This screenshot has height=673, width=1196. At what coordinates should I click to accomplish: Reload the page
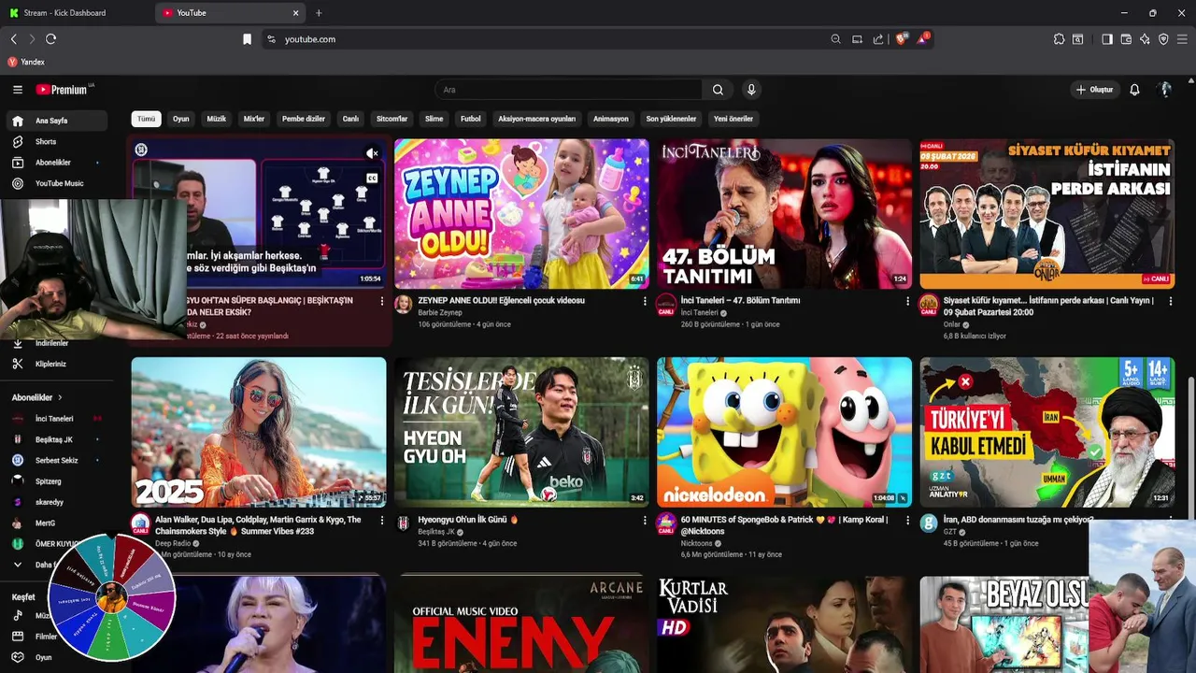tap(50, 39)
